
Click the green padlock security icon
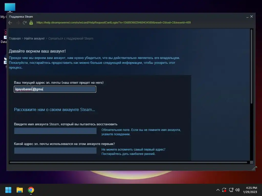[31, 23]
